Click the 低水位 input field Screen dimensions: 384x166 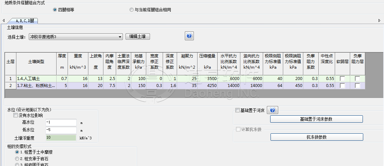click(61, 130)
